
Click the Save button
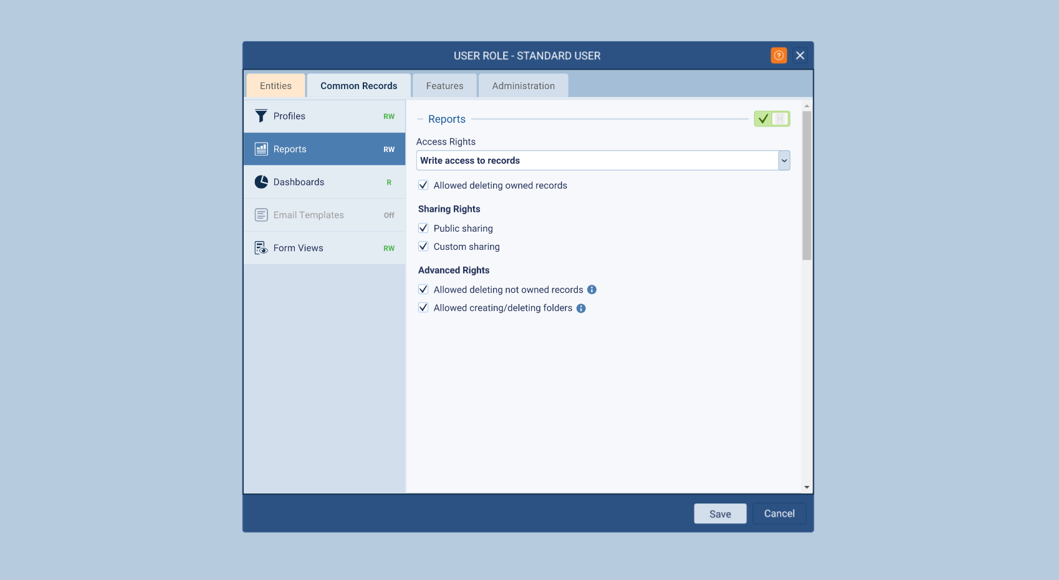(720, 514)
